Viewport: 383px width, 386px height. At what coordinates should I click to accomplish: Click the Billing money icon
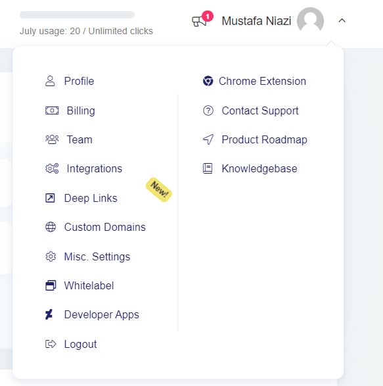click(x=52, y=110)
